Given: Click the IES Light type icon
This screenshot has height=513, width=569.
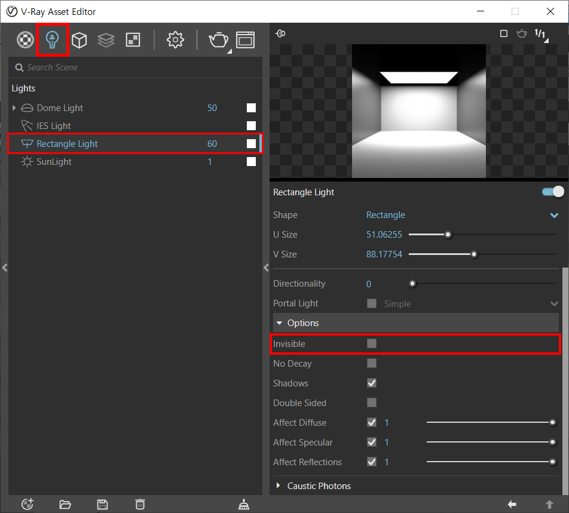Looking at the screenshot, I should pos(27,126).
